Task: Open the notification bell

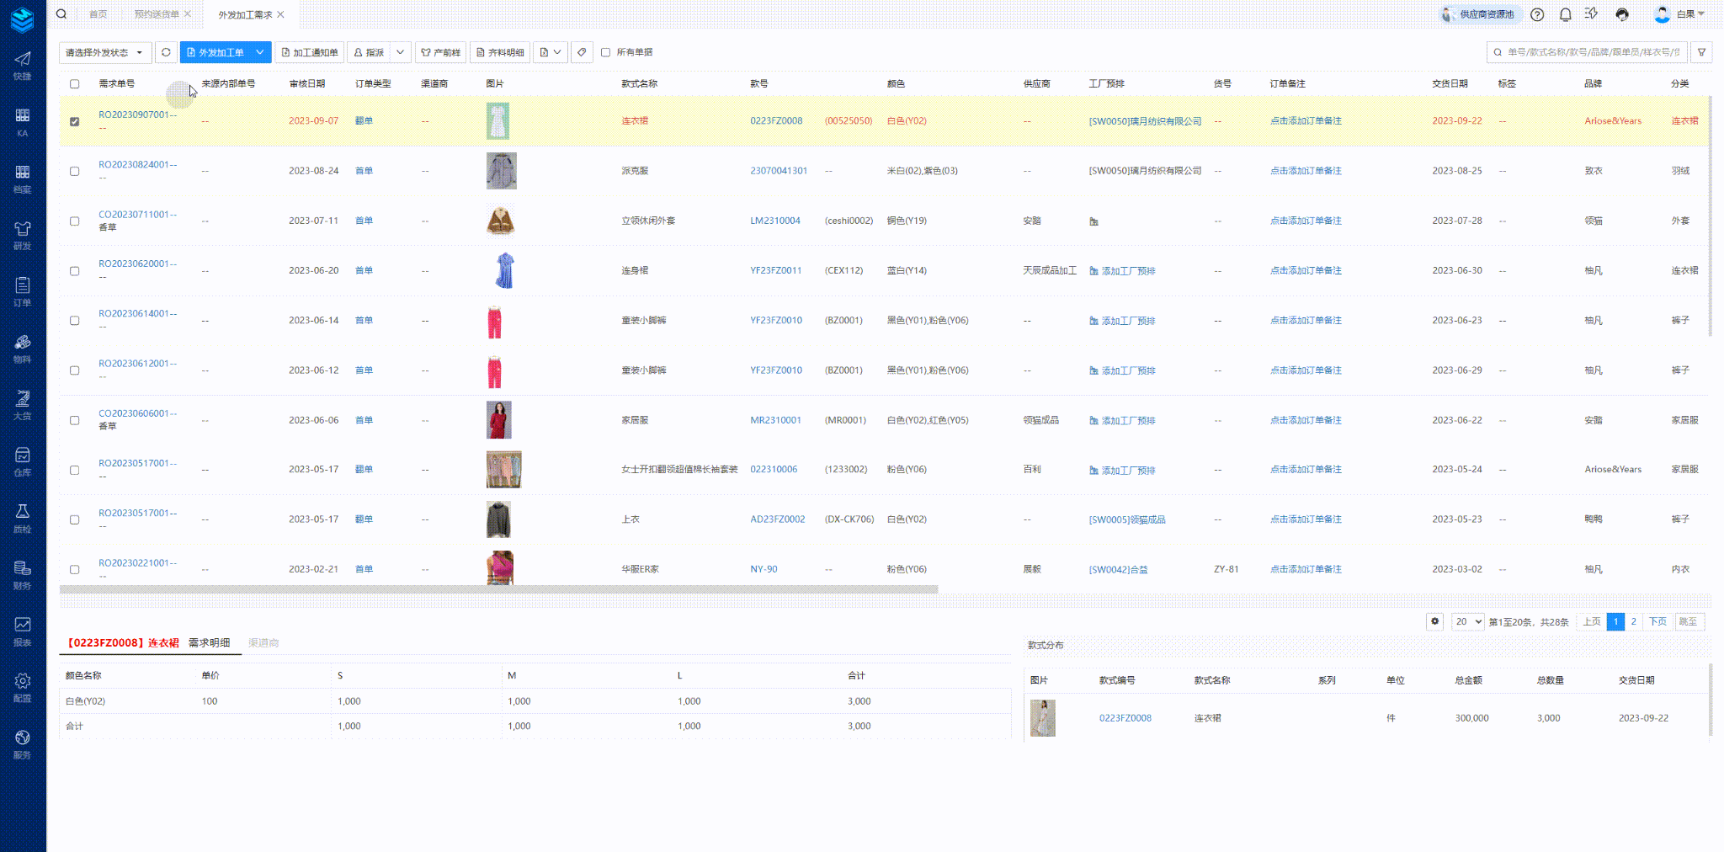Action: (x=1565, y=14)
